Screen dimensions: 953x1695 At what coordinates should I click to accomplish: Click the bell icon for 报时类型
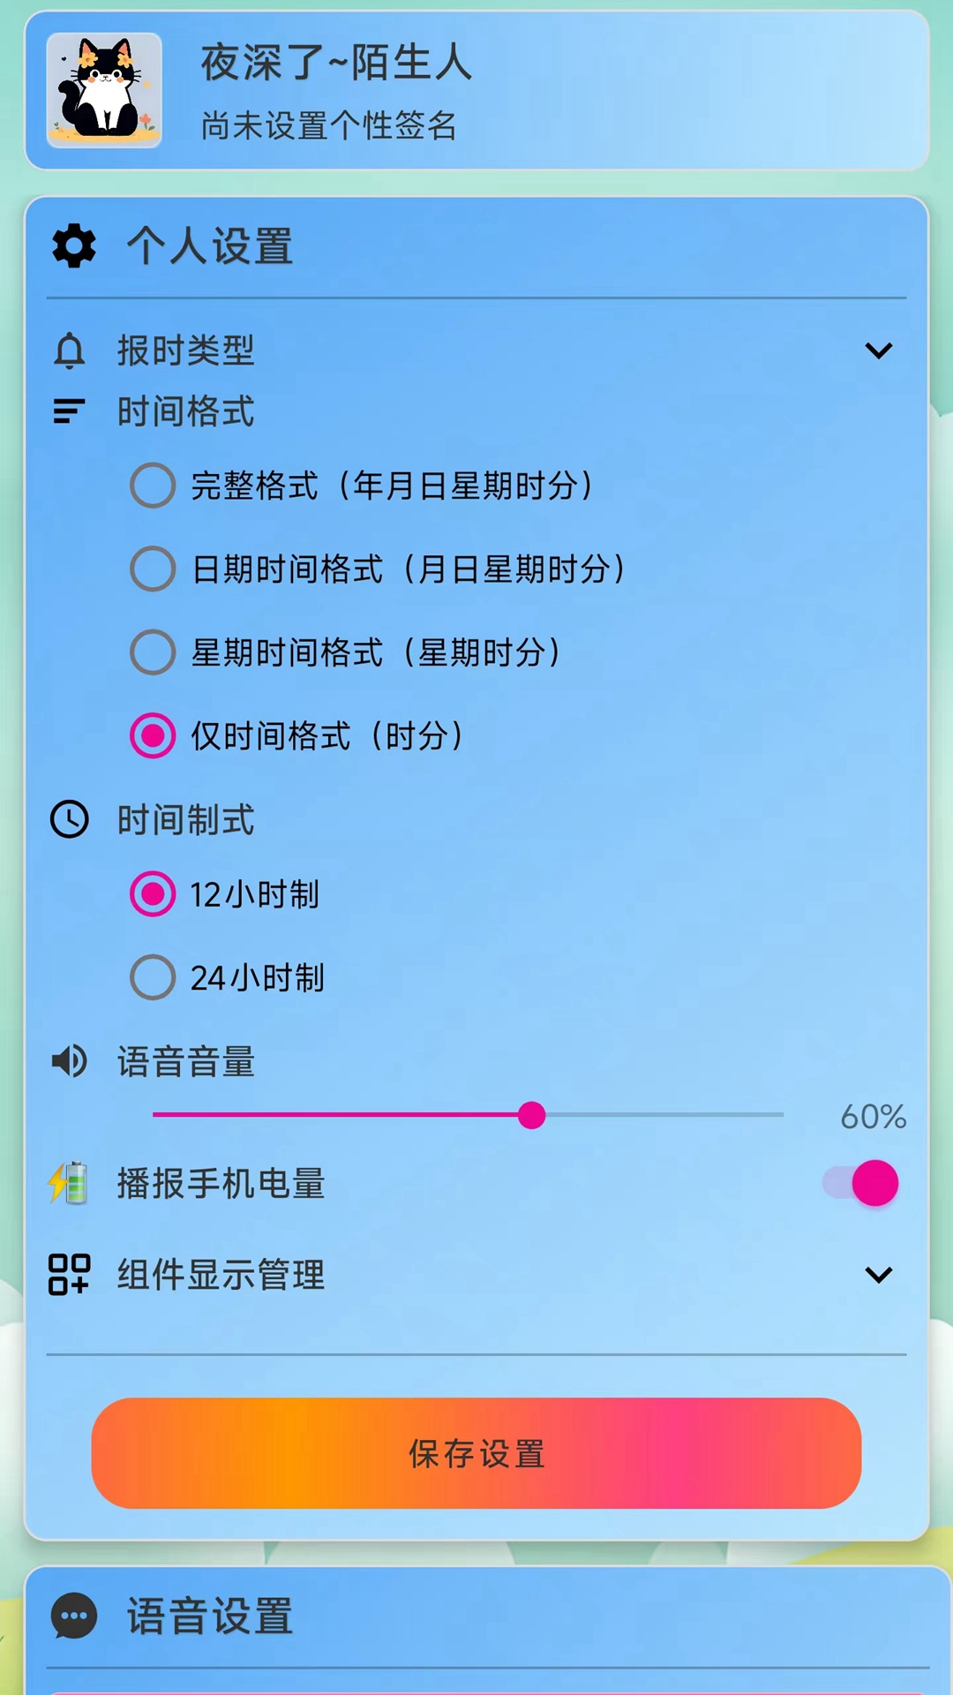[x=71, y=351]
